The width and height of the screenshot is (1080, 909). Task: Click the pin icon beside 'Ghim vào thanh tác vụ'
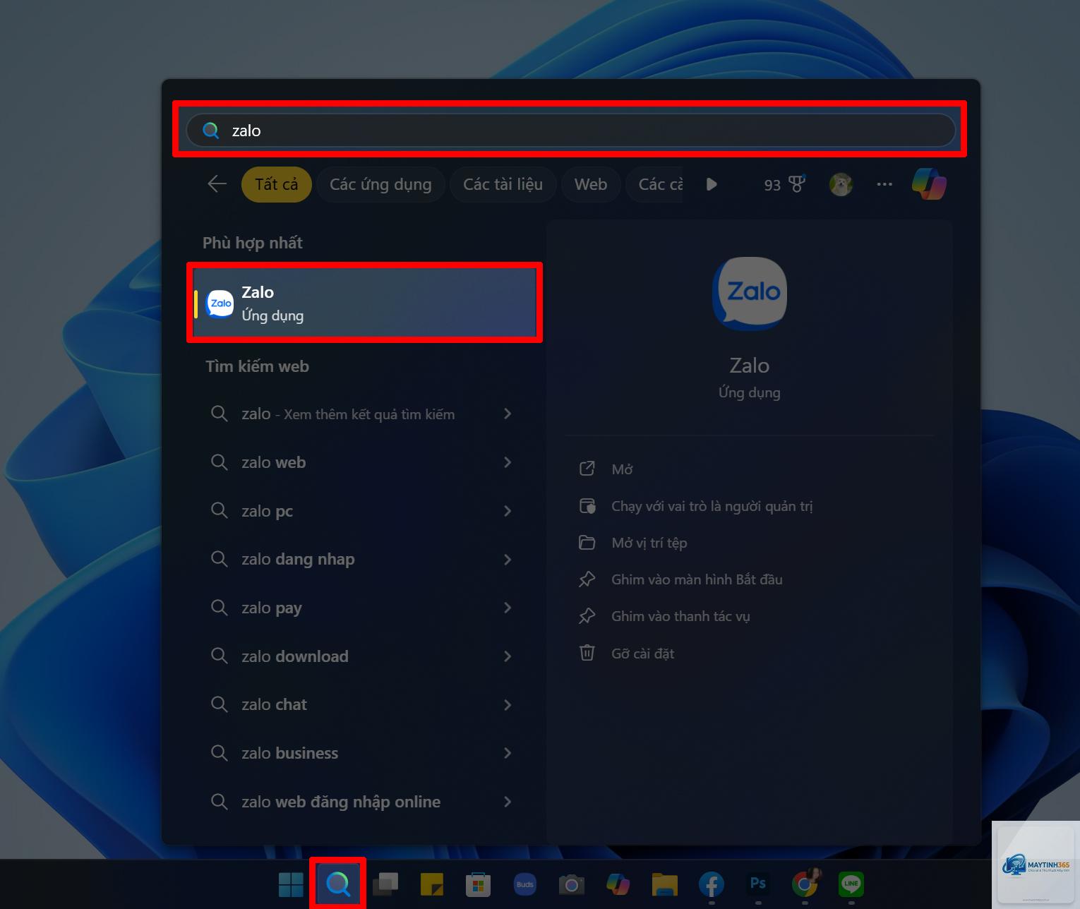pyautogui.click(x=587, y=616)
